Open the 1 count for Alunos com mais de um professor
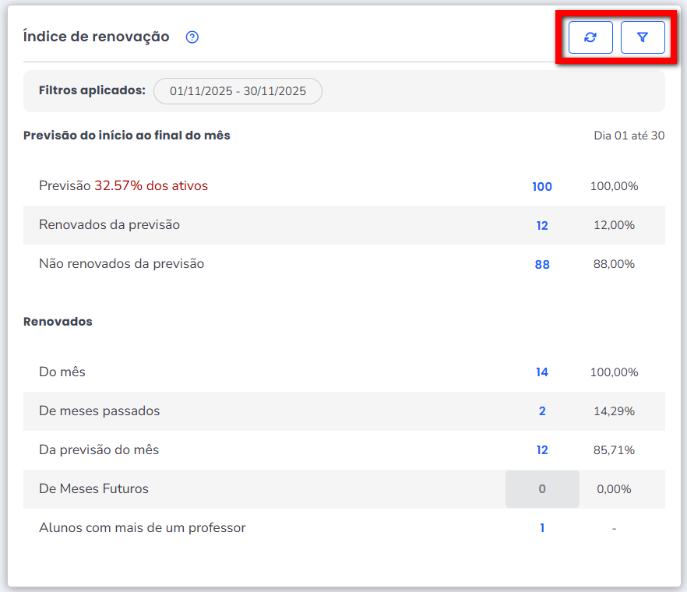Screen dimensions: 687x592 pos(542,528)
